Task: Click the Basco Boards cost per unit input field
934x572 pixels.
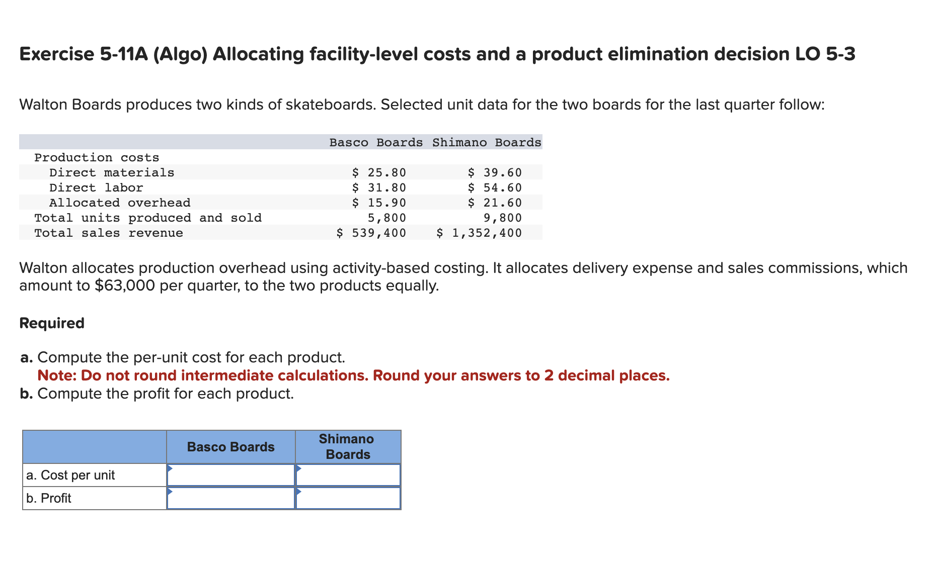Action: tap(231, 474)
